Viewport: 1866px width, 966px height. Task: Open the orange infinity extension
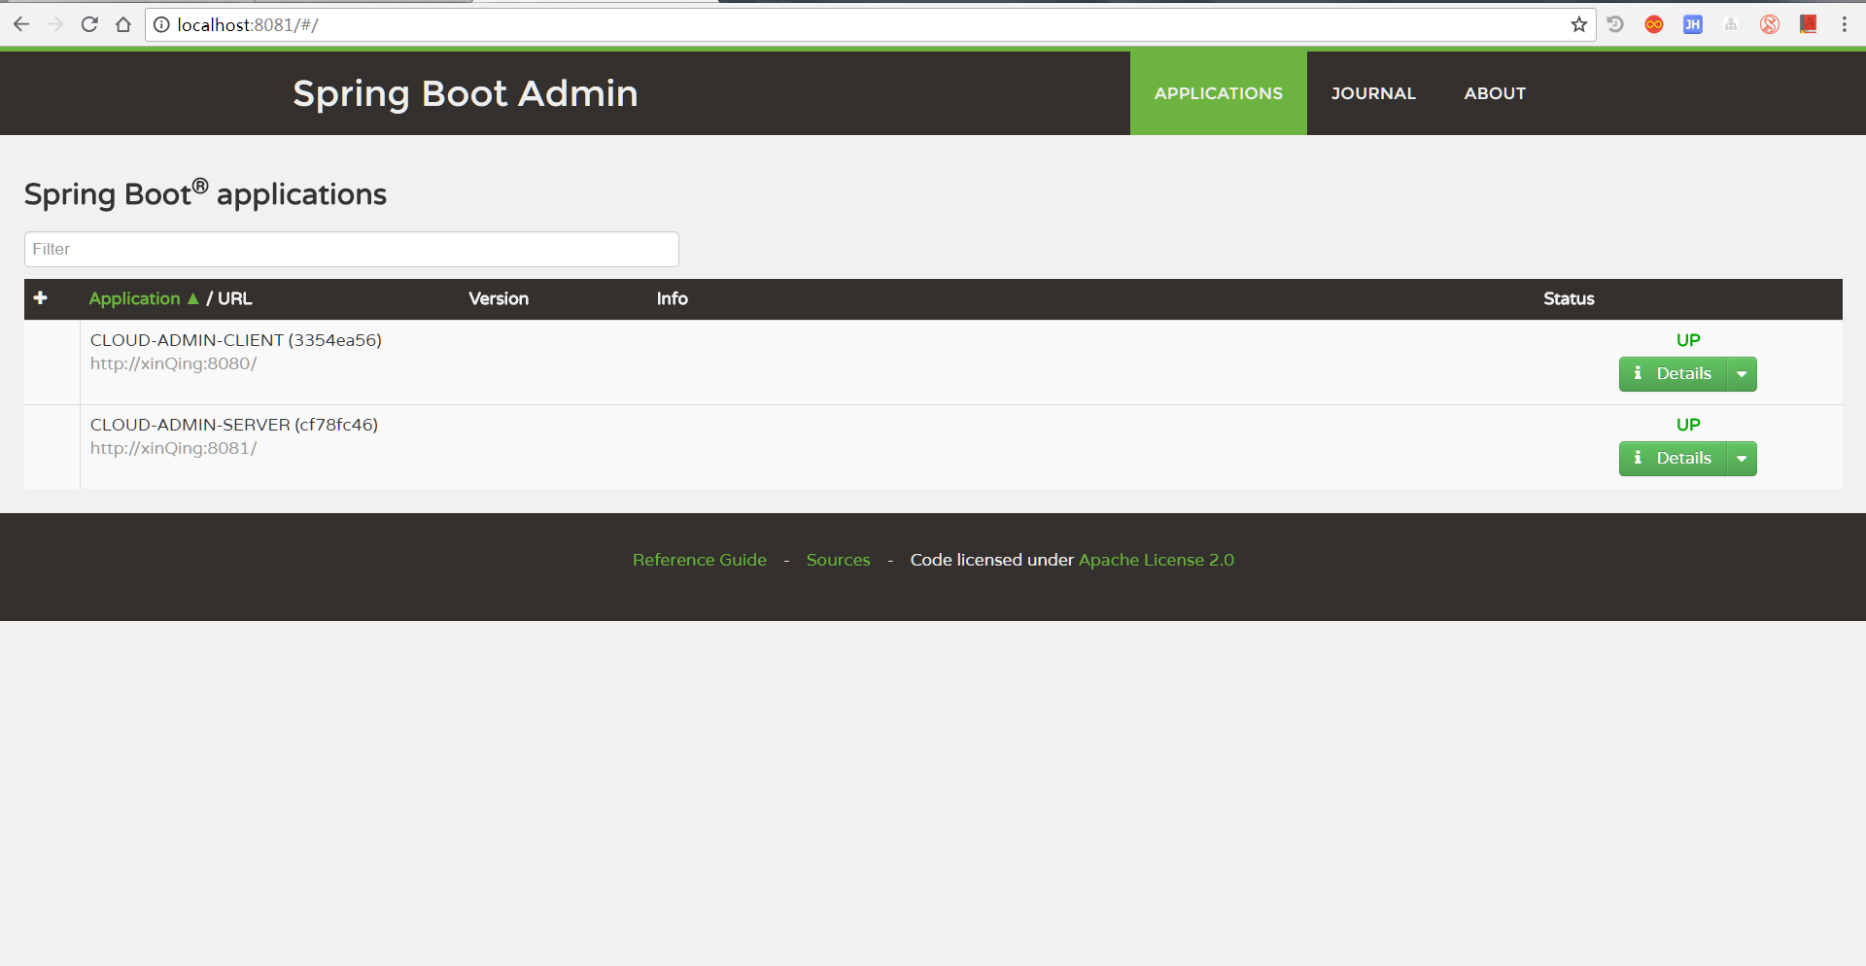point(1654,24)
